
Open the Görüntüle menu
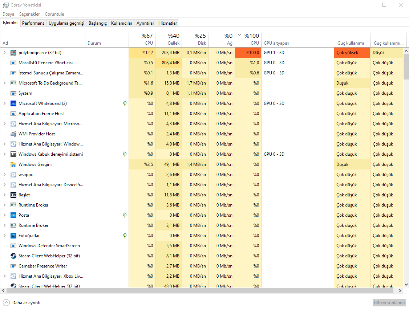(x=54, y=14)
